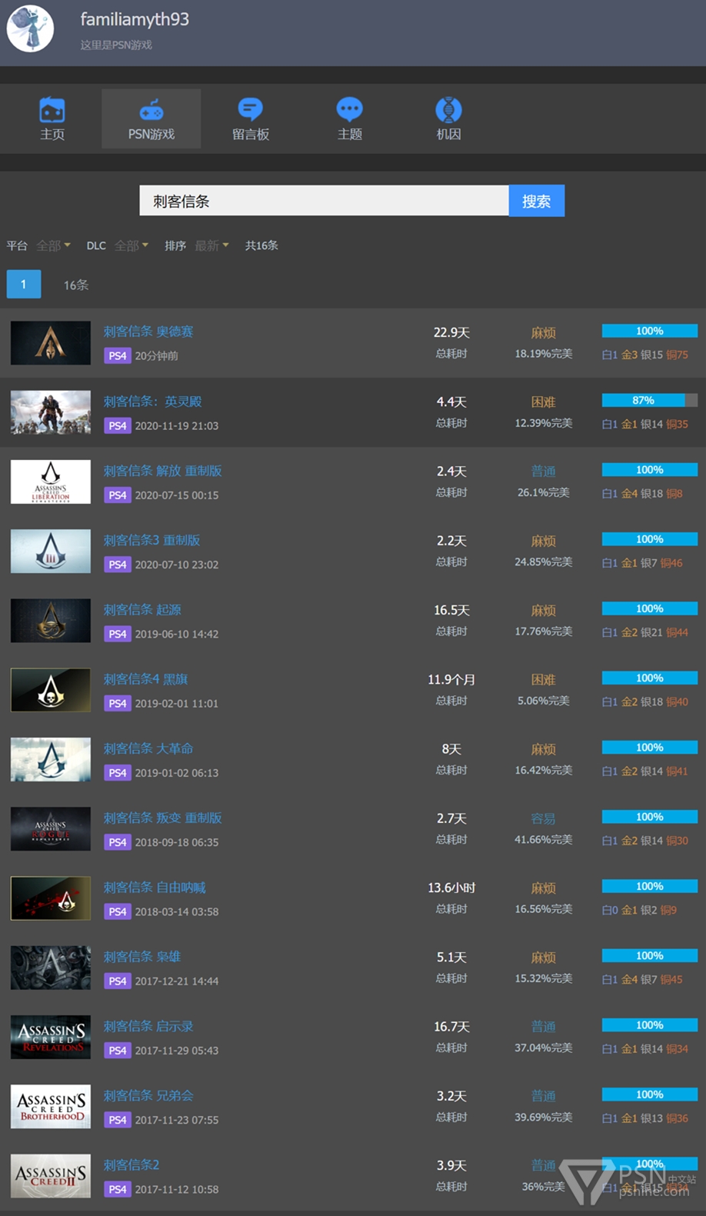The image size is (706, 1216).
Task: Select the PSN游戏 controller icon
Action: 151,110
